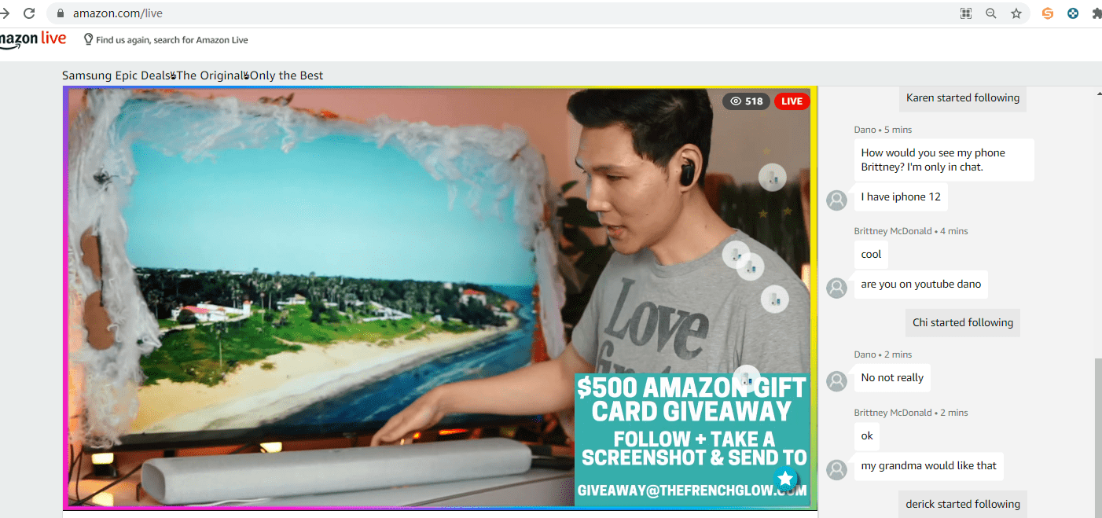Click the $500 Amazon Gift Card Giveaway banner
The height and width of the screenshot is (518, 1102).
[692, 439]
